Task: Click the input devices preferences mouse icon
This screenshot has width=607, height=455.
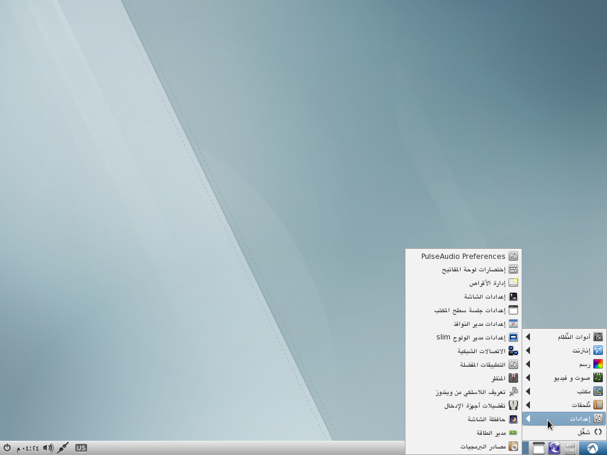Action: (513, 405)
